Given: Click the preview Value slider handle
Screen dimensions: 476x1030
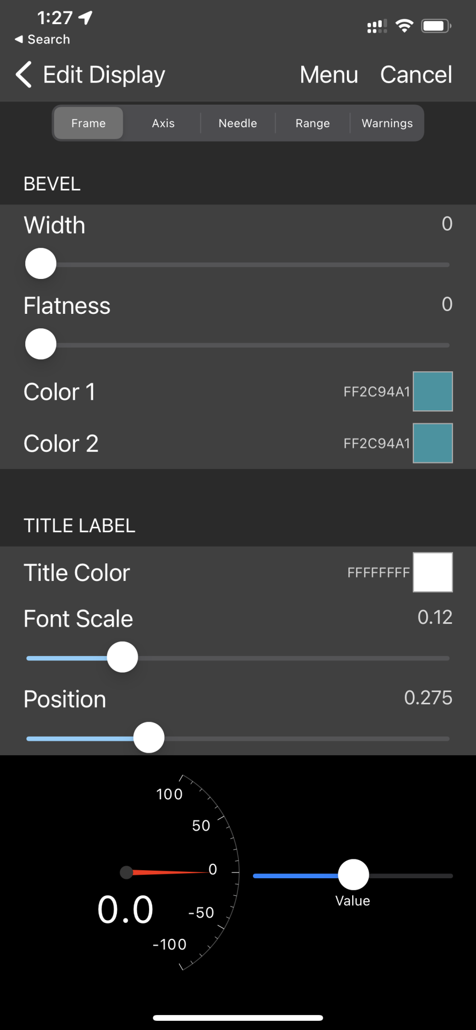Looking at the screenshot, I should point(353,874).
